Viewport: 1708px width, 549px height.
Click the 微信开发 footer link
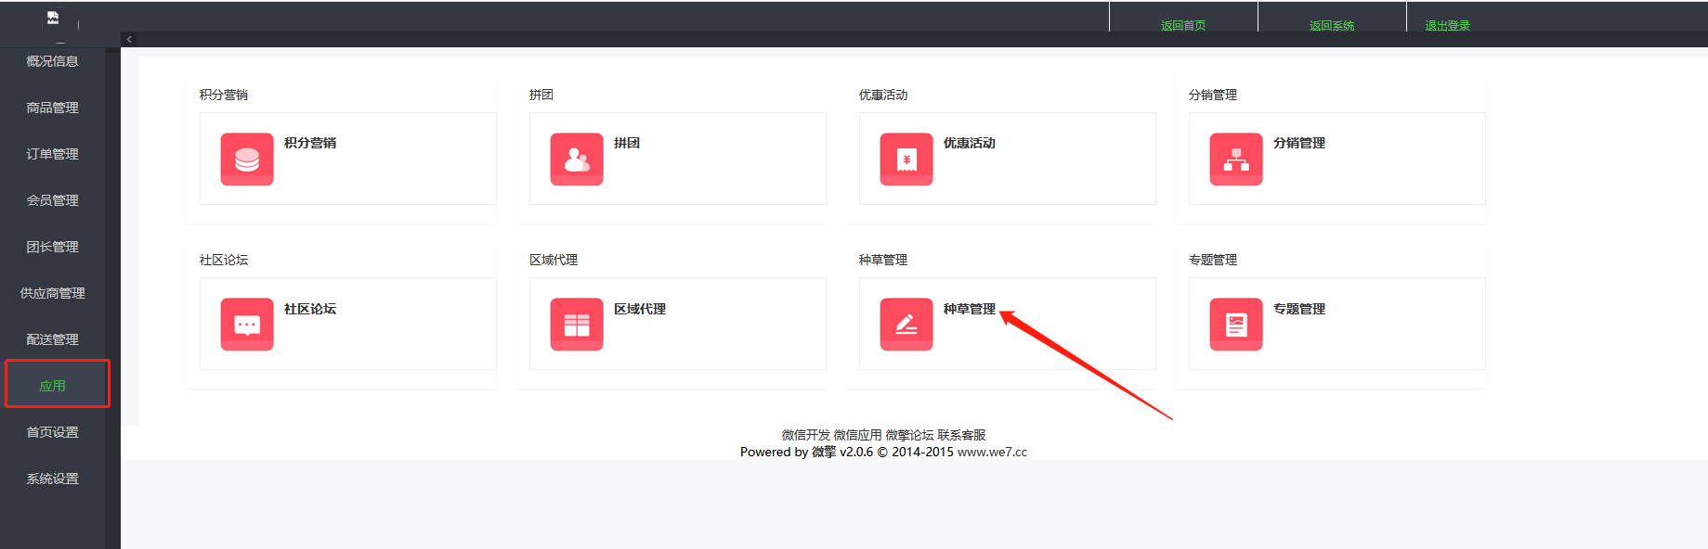click(806, 435)
